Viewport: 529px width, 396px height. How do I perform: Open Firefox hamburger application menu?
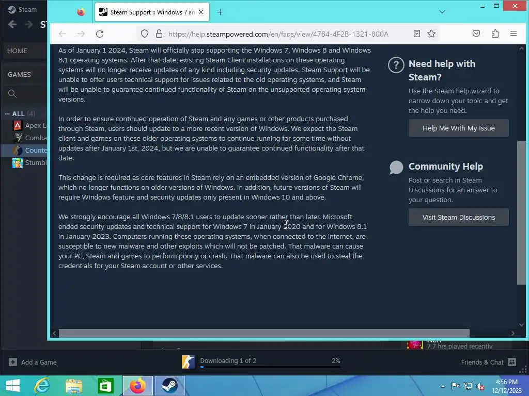point(514,34)
